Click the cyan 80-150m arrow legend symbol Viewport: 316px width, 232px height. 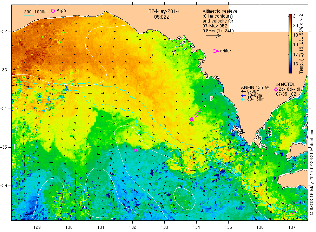[243, 99]
